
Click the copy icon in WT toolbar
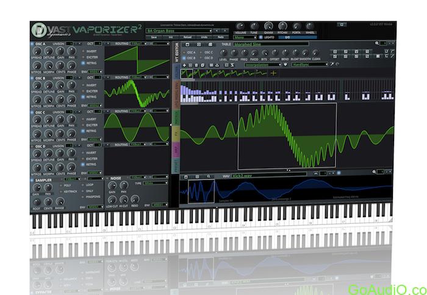pos(203,65)
